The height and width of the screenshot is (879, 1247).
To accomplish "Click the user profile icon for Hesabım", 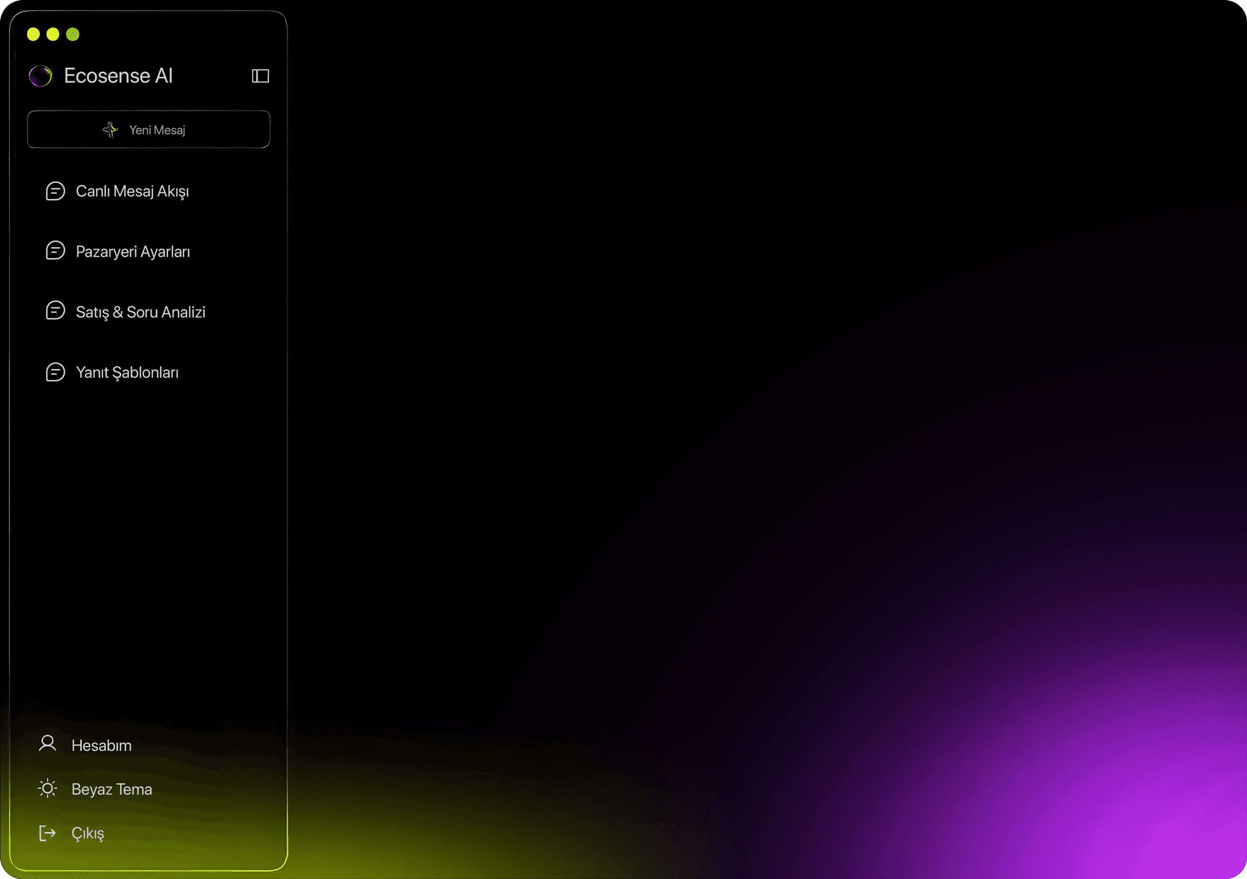I will pos(48,744).
